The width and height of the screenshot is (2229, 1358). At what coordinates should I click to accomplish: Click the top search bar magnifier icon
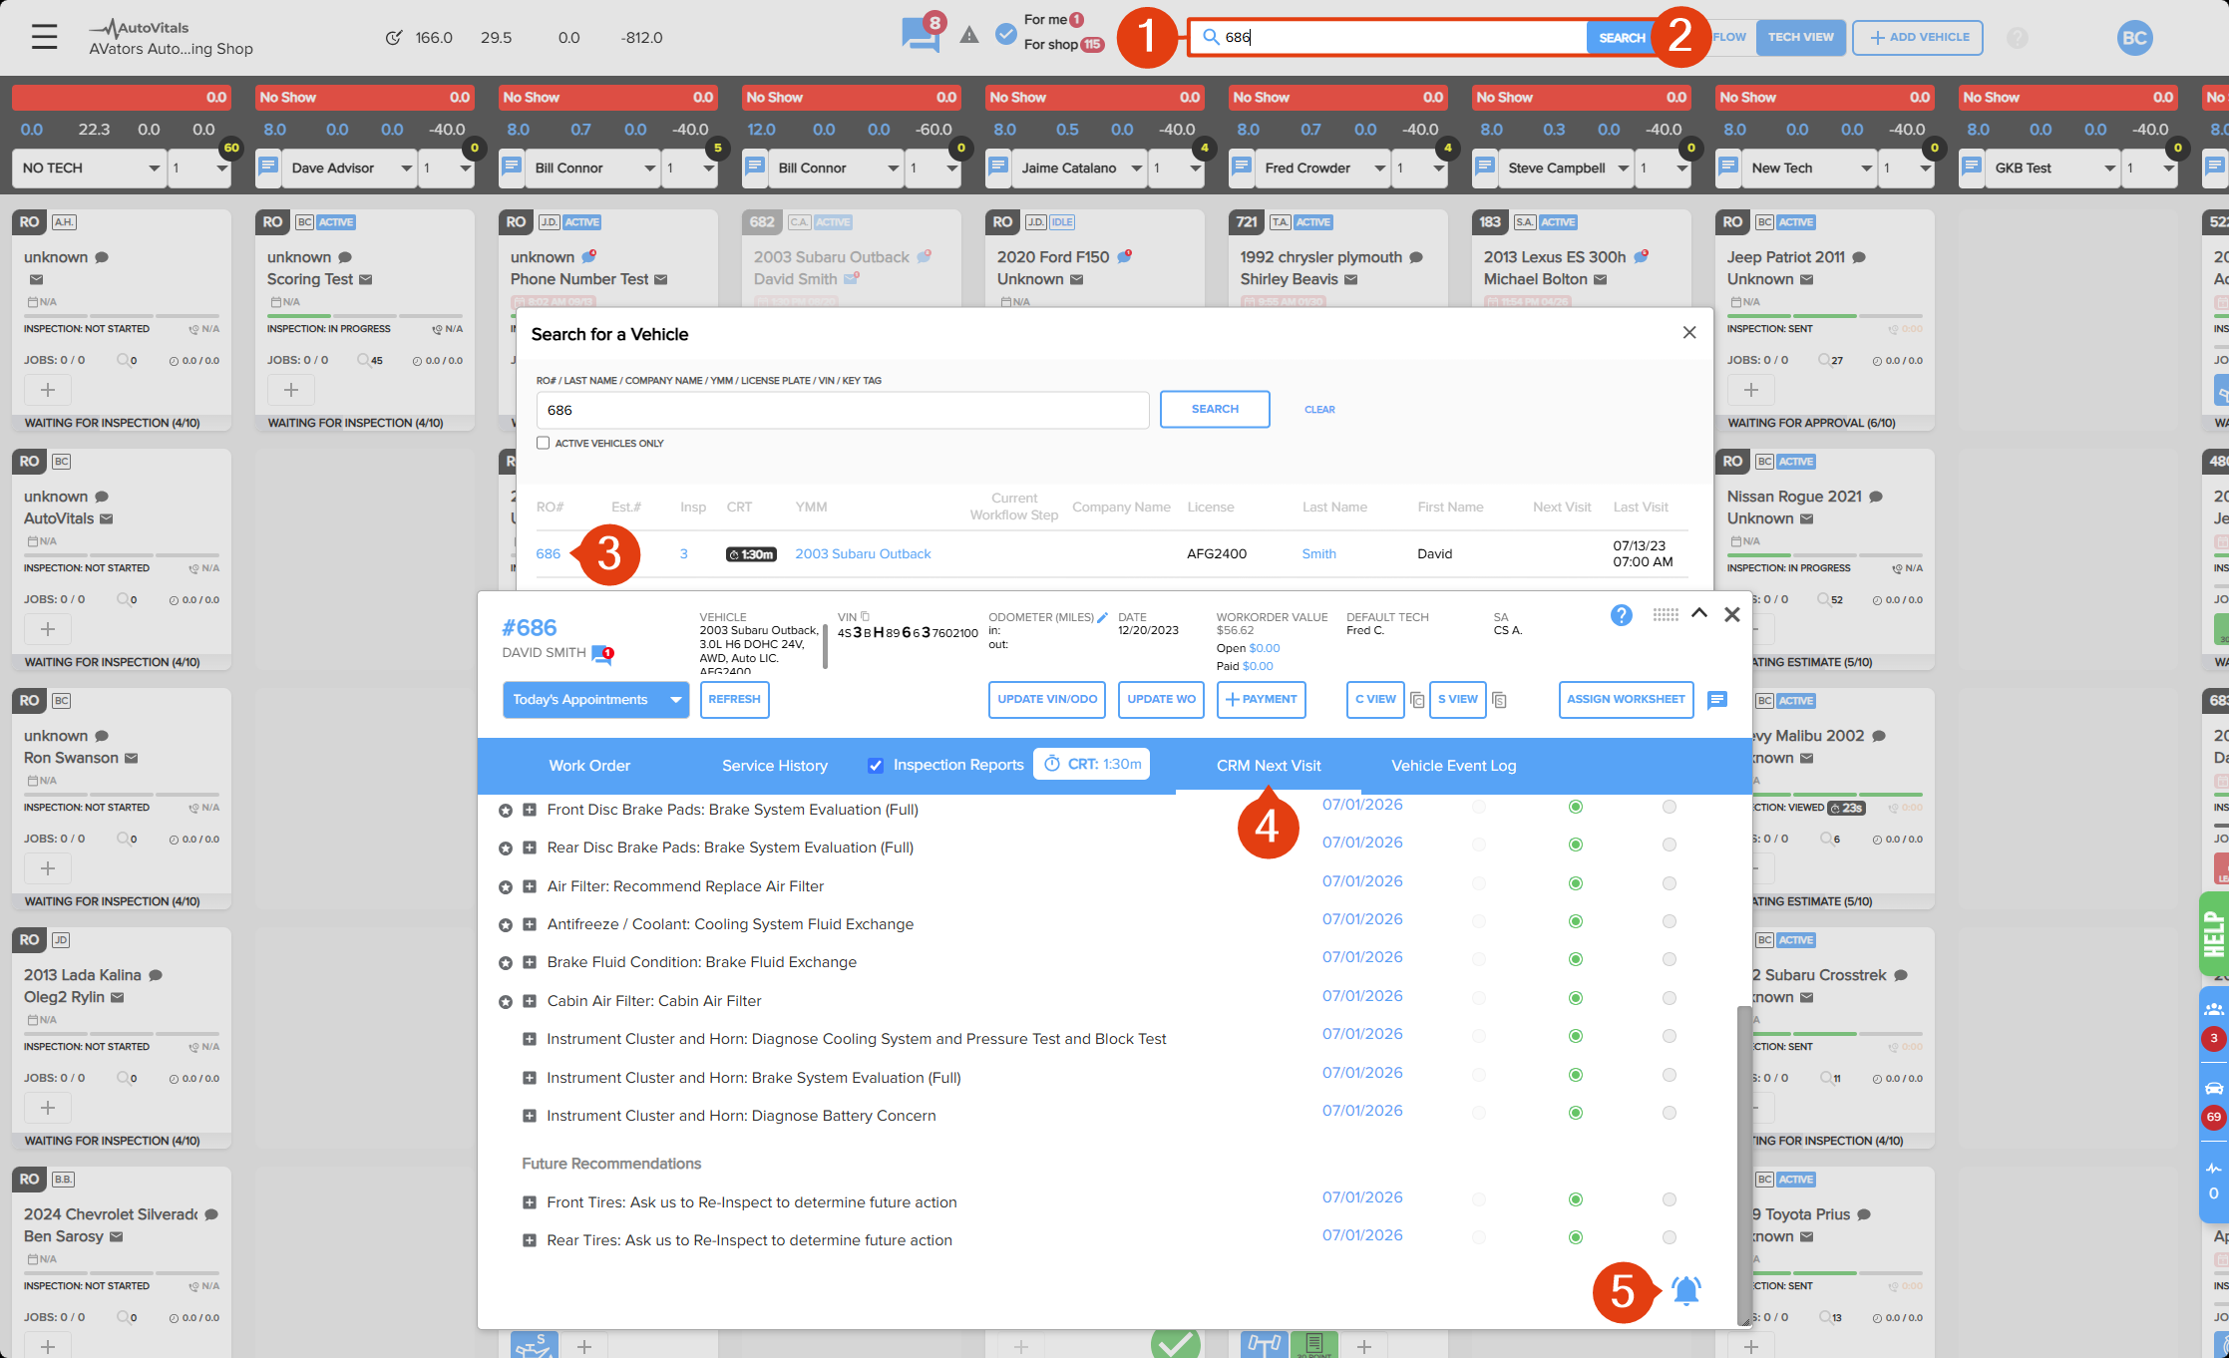(1211, 37)
